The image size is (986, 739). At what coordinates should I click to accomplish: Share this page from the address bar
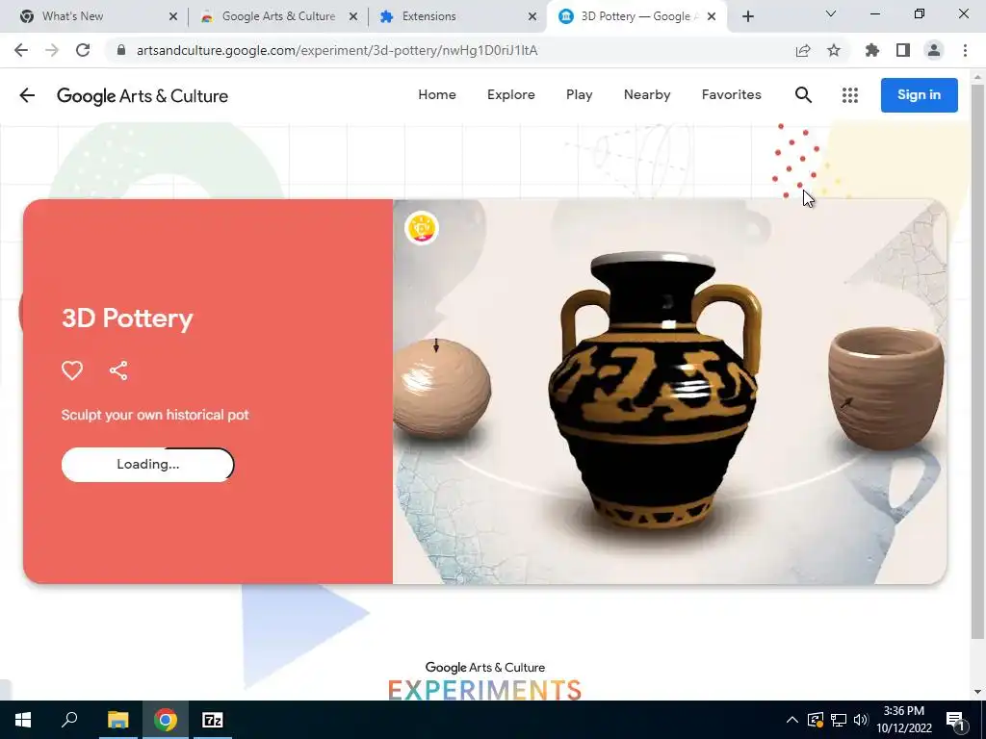click(803, 50)
